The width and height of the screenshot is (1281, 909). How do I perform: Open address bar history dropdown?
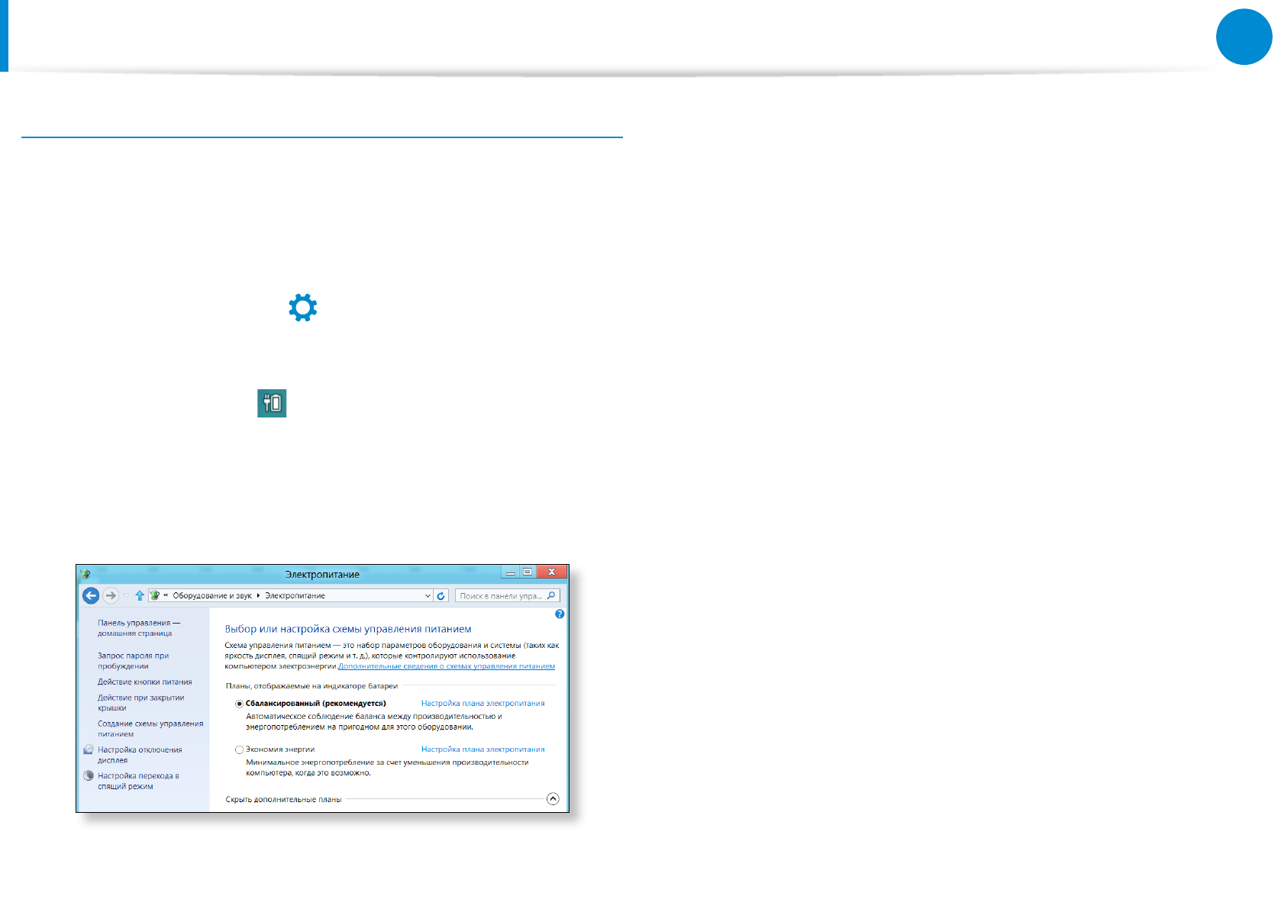(x=428, y=595)
